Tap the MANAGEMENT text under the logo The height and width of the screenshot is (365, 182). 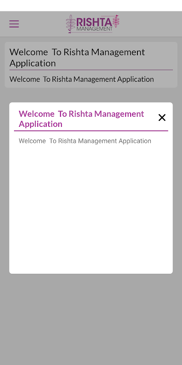point(95,29)
